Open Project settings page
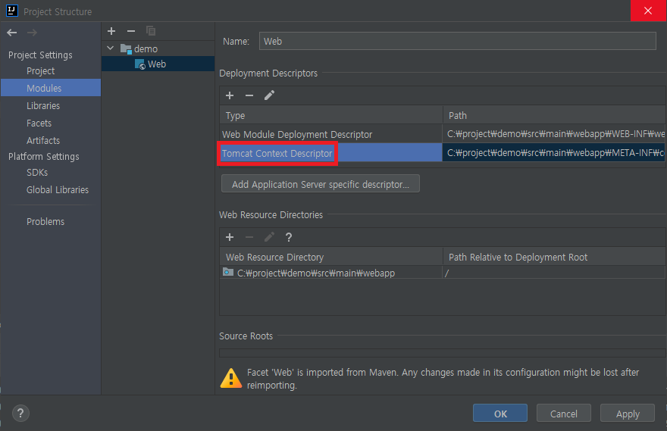 (40, 71)
